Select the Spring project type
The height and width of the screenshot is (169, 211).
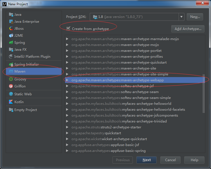tap(34, 43)
